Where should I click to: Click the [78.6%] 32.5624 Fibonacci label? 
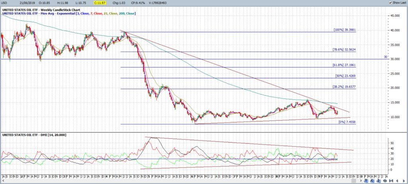coord(344,50)
